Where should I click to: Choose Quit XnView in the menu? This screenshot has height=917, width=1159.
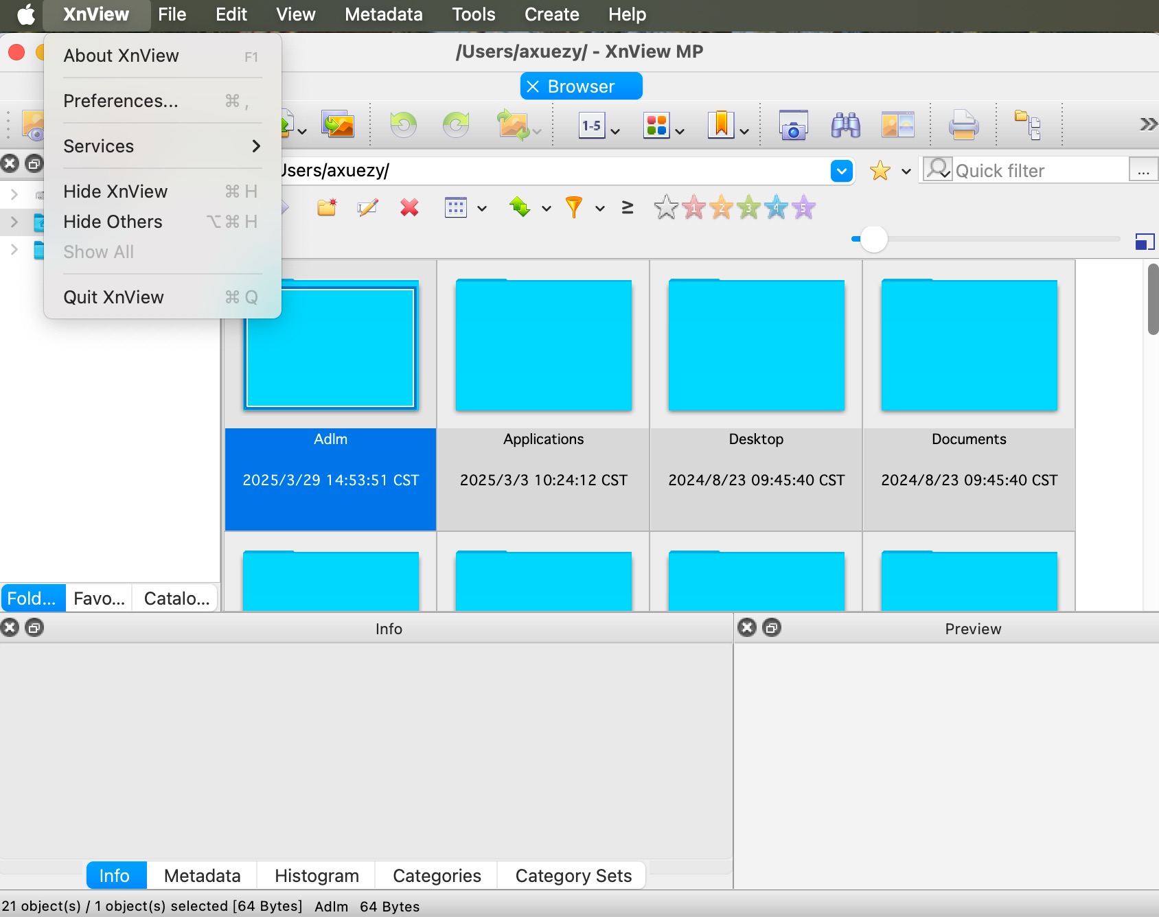pyautogui.click(x=114, y=297)
